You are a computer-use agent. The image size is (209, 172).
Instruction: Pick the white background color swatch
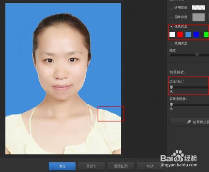172,34
